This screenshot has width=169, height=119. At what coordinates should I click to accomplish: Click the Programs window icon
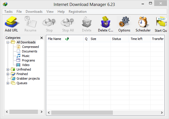tap(18, 60)
